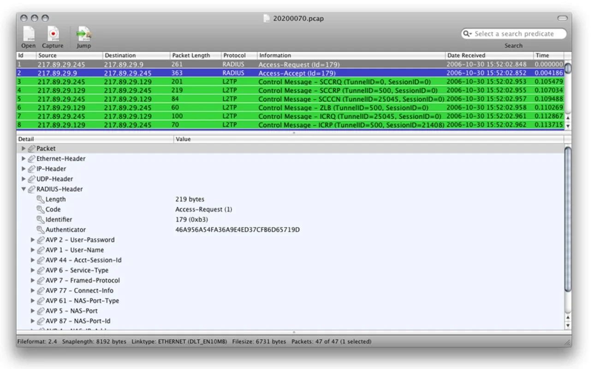The height and width of the screenshot is (369, 594).
Task: Click the paperclip icon next to UDP-Header
Action: pos(31,179)
